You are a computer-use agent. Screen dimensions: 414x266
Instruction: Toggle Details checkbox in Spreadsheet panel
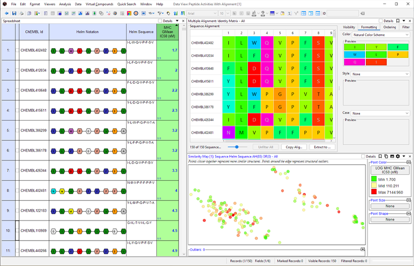(160, 21)
